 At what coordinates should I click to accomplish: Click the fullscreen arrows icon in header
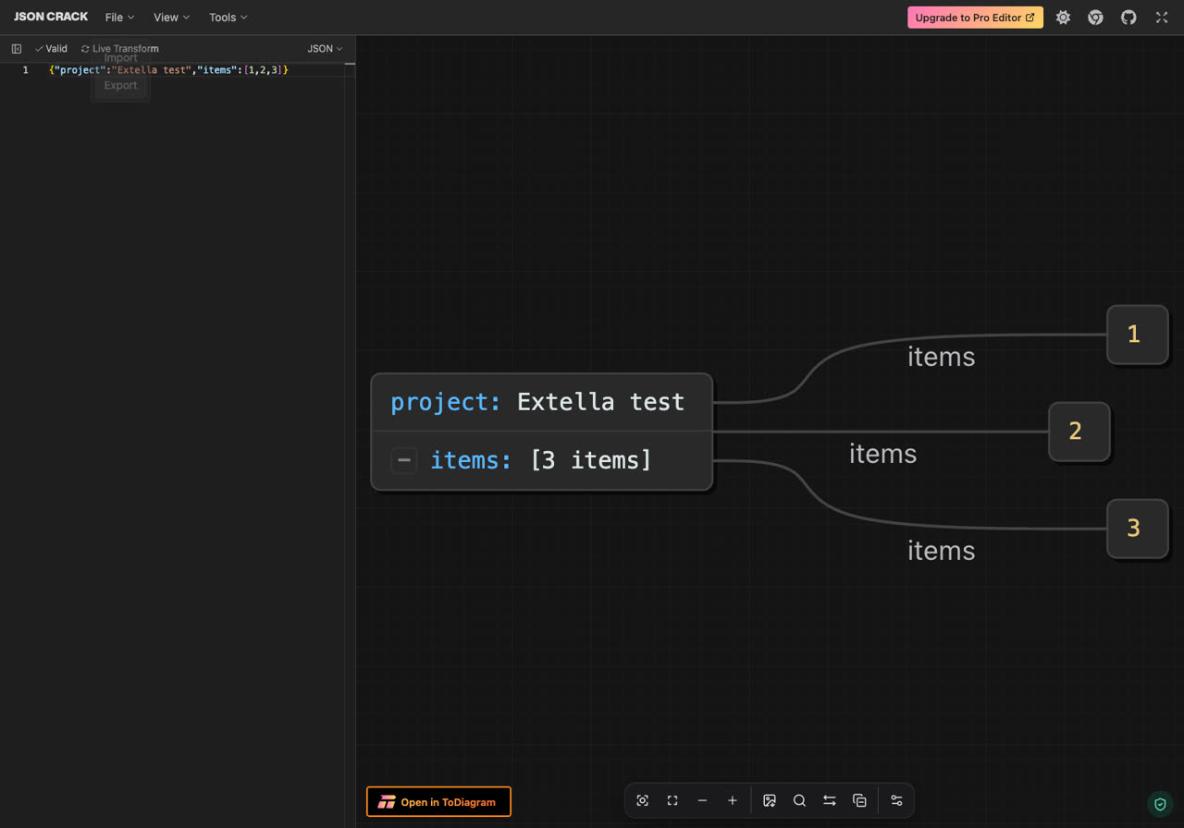click(1162, 18)
